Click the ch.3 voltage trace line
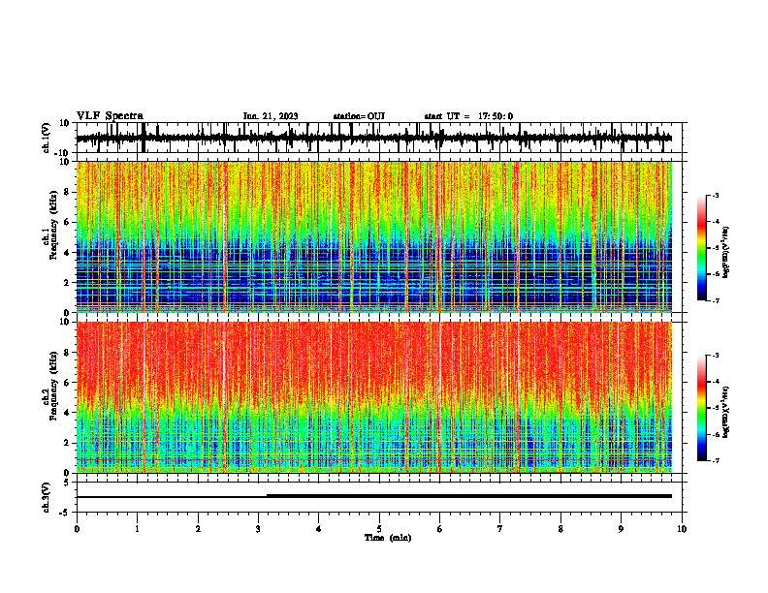Image resolution: width=768 pixels, height=593 pixels. pos(373,496)
